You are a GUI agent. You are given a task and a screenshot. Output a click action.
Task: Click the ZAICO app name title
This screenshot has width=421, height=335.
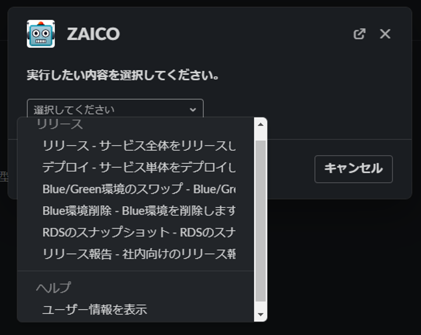[x=93, y=34]
